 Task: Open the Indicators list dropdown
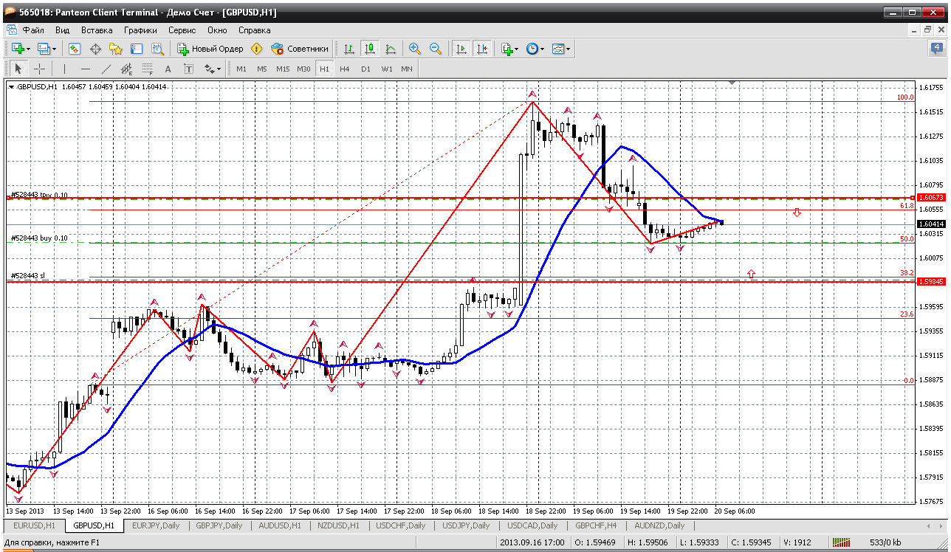click(509, 49)
